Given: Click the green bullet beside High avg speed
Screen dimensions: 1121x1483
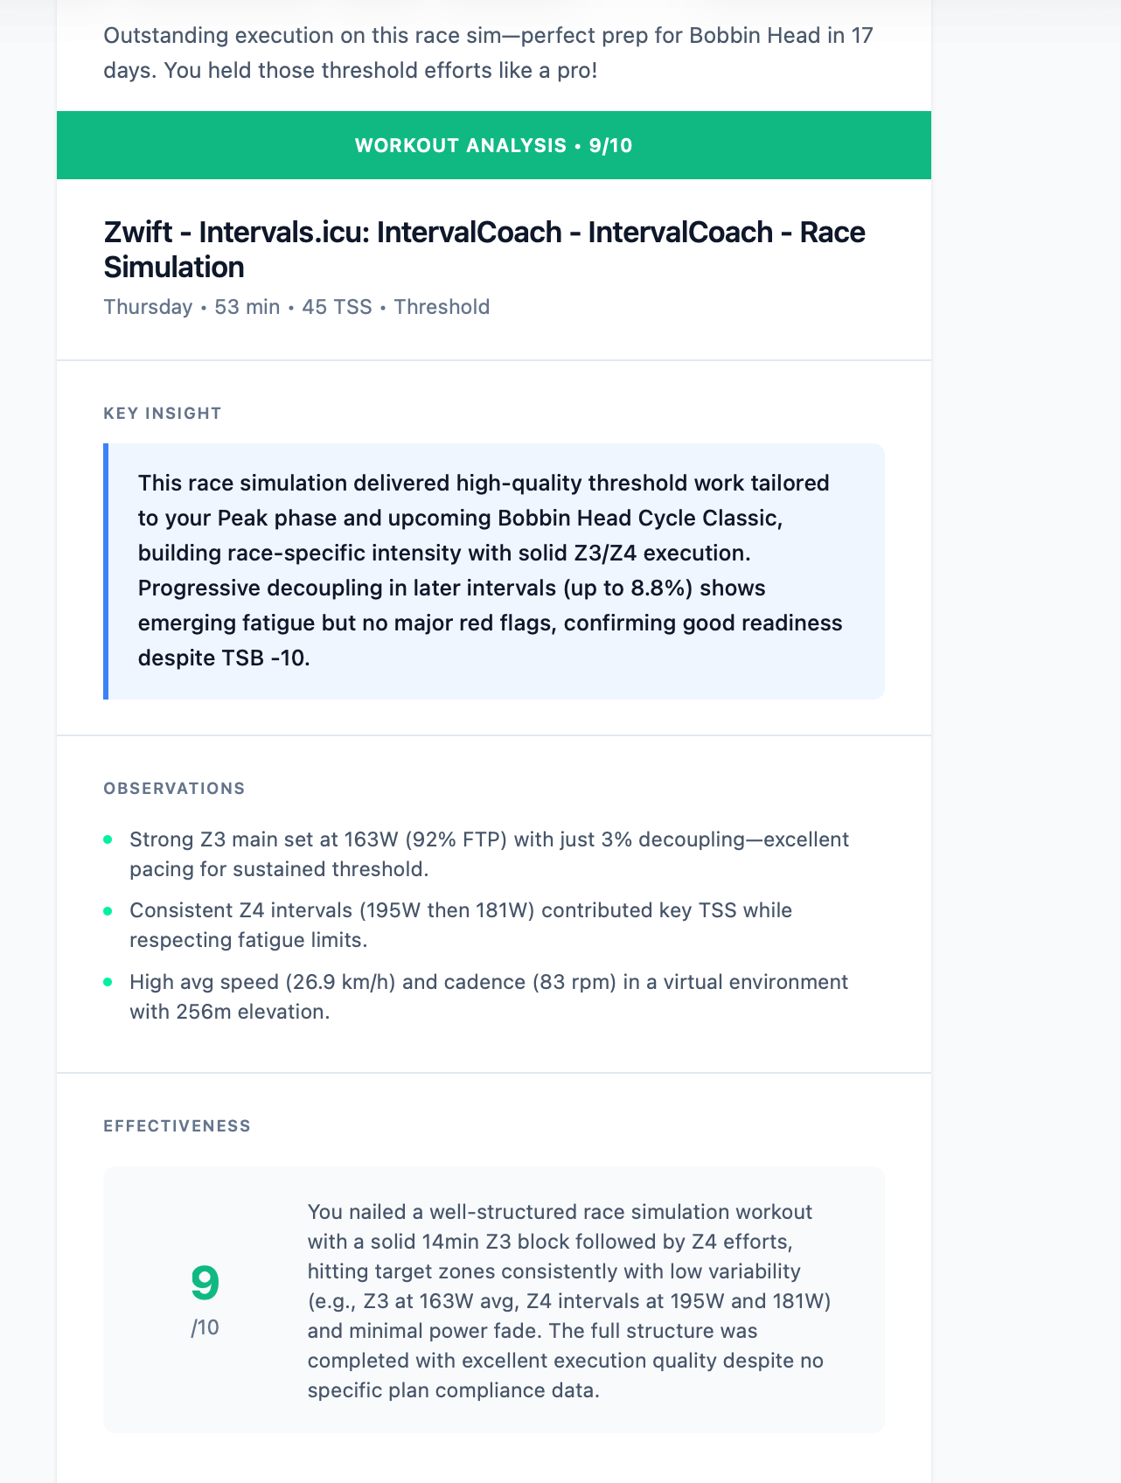Looking at the screenshot, I should [x=108, y=982].
